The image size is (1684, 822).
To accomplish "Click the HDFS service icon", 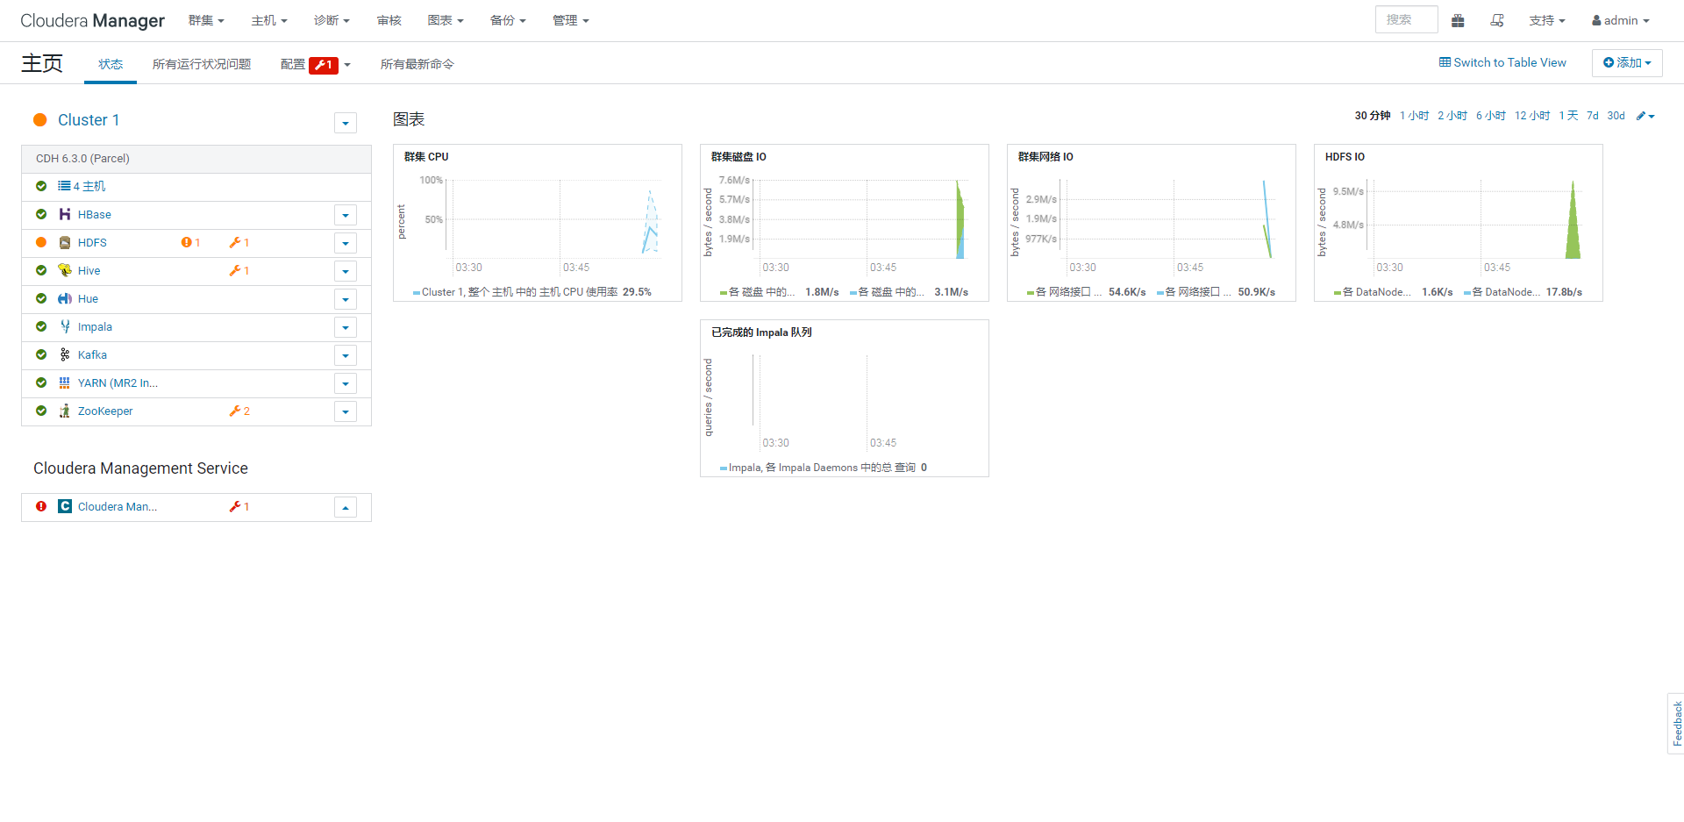I will pyautogui.click(x=65, y=242).
